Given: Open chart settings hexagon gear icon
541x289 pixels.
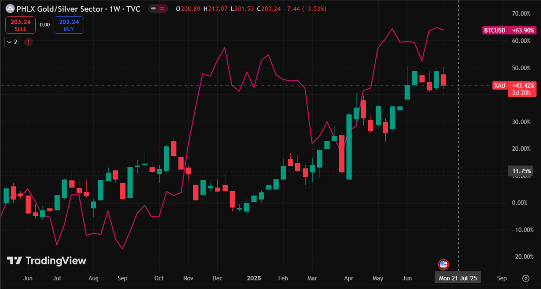Looking at the screenshot, I should point(526,278).
